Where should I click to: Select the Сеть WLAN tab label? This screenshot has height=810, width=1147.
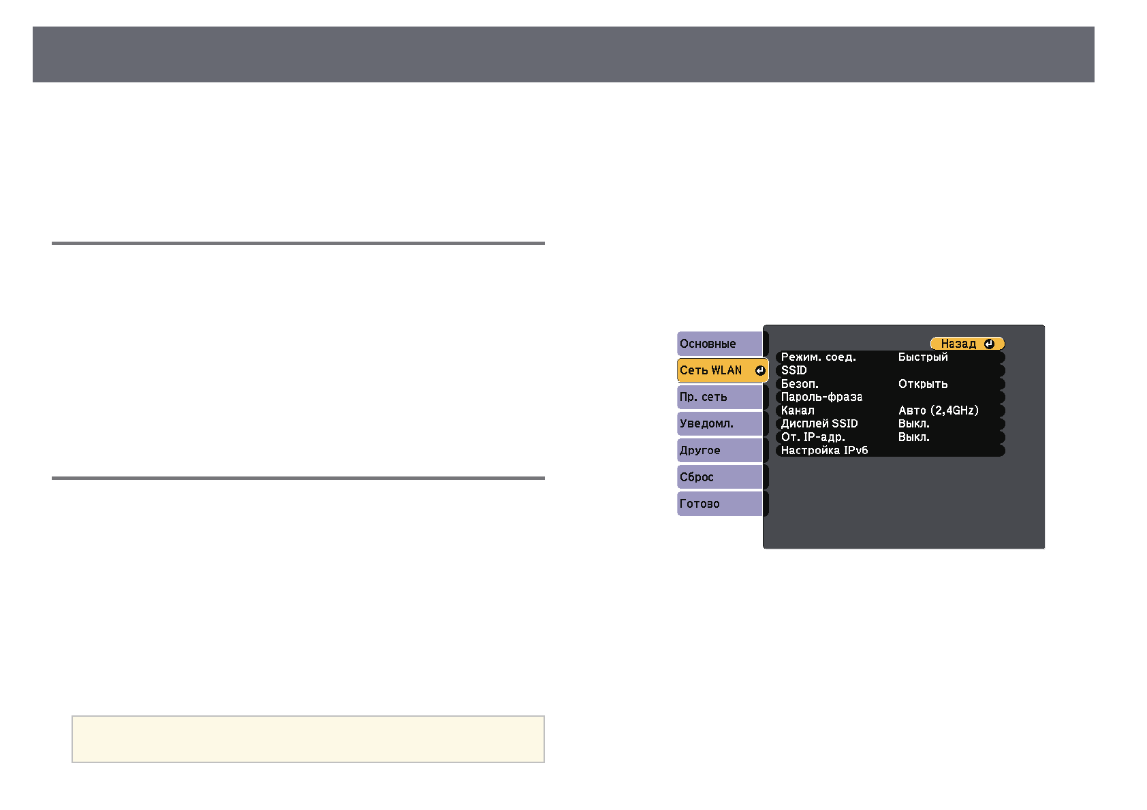coord(711,371)
